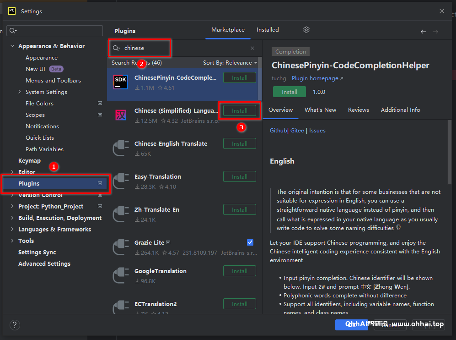The image size is (456, 340).
Task: Collapse the Appearance & Behavior section
Action: click(x=12, y=46)
